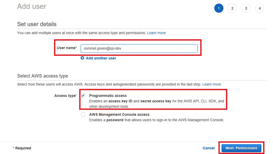
Task: Click the Add another user link
Action: 101,58
